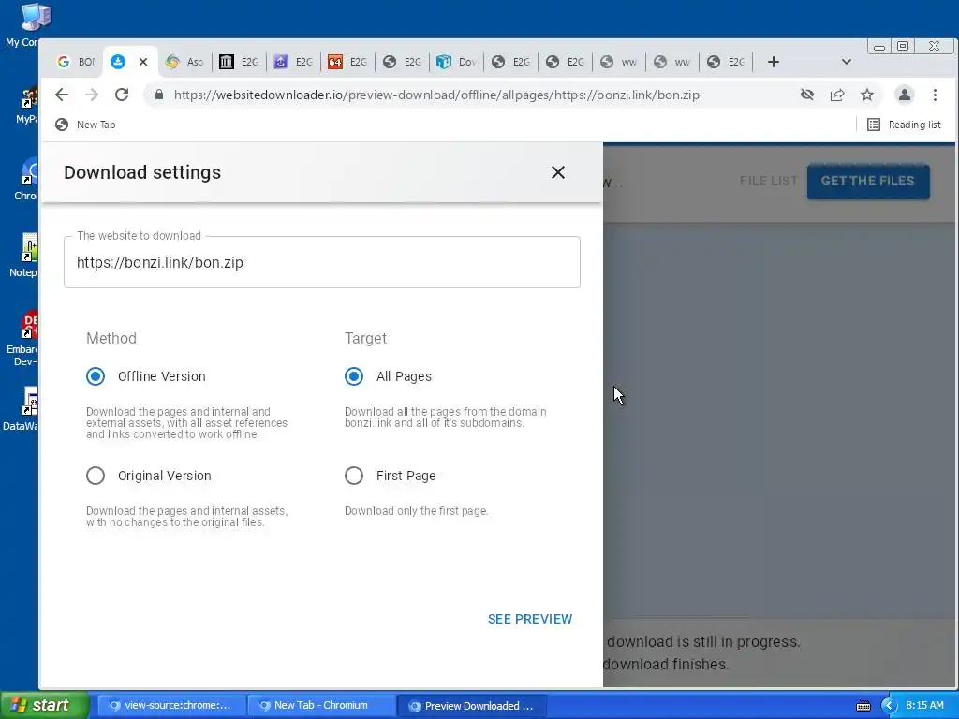The image size is (959, 719).
Task: Switch to the E2G tab with purple icon
Action: pyautogui.click(x=293, y=62)
